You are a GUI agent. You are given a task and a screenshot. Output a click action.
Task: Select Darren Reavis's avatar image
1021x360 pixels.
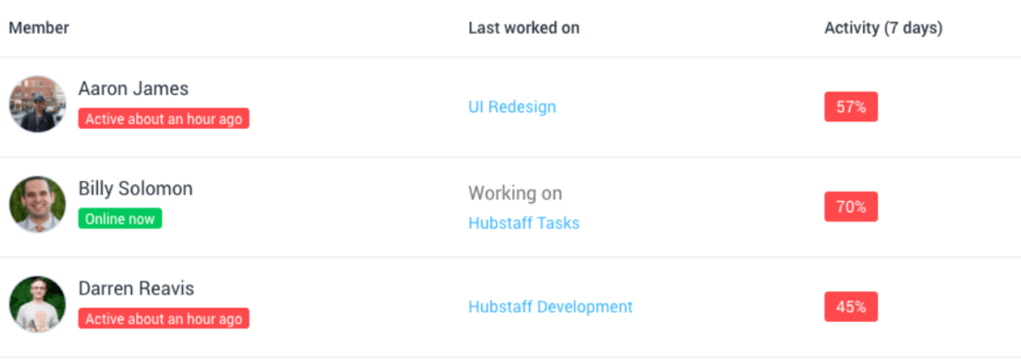37,304
